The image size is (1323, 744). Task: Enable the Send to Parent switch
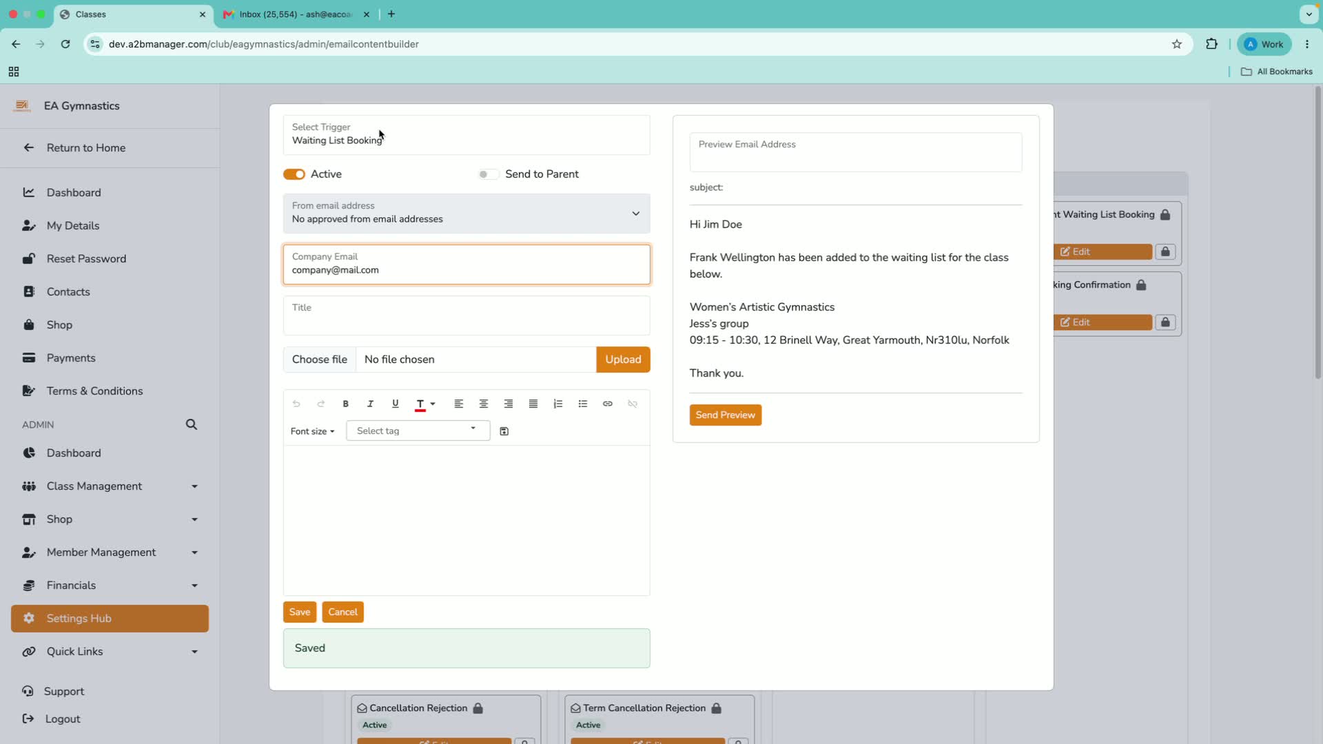pyautogui.click(x=489, y=174)
